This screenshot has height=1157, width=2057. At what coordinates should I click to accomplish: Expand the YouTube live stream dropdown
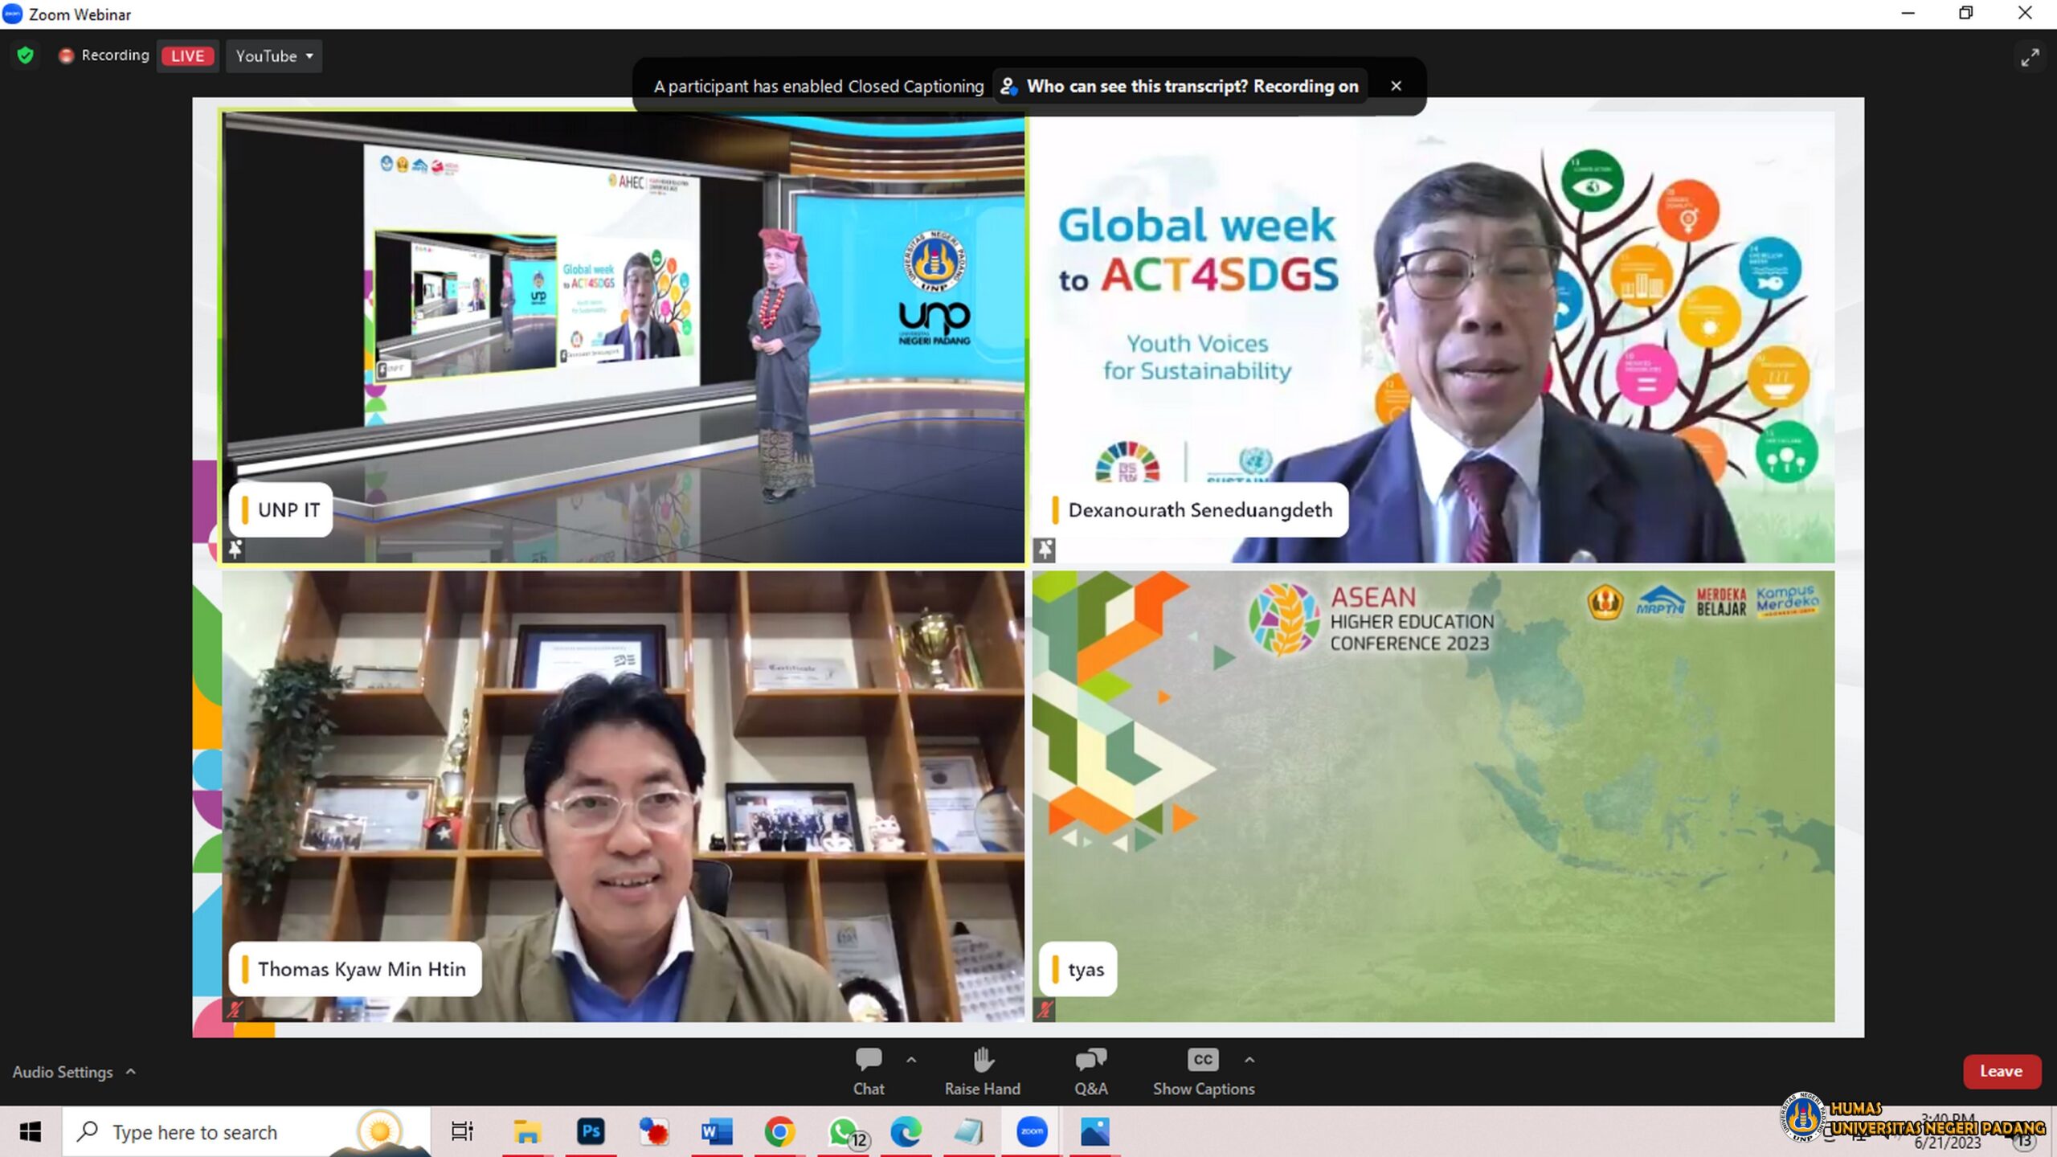[x=274, y=56]
